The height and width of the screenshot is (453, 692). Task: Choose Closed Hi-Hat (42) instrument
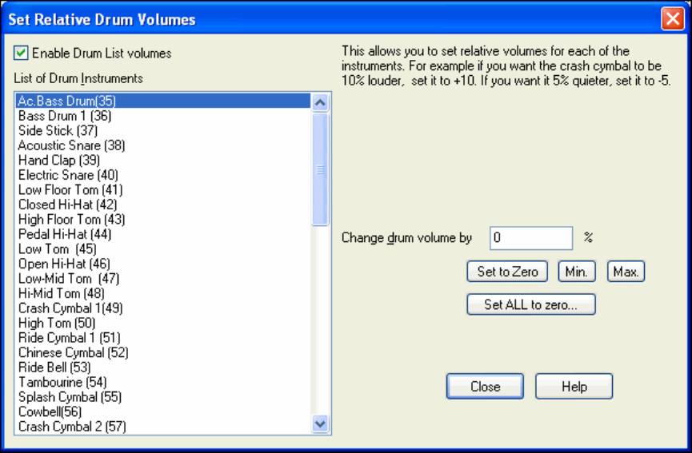tap(163, 205)
